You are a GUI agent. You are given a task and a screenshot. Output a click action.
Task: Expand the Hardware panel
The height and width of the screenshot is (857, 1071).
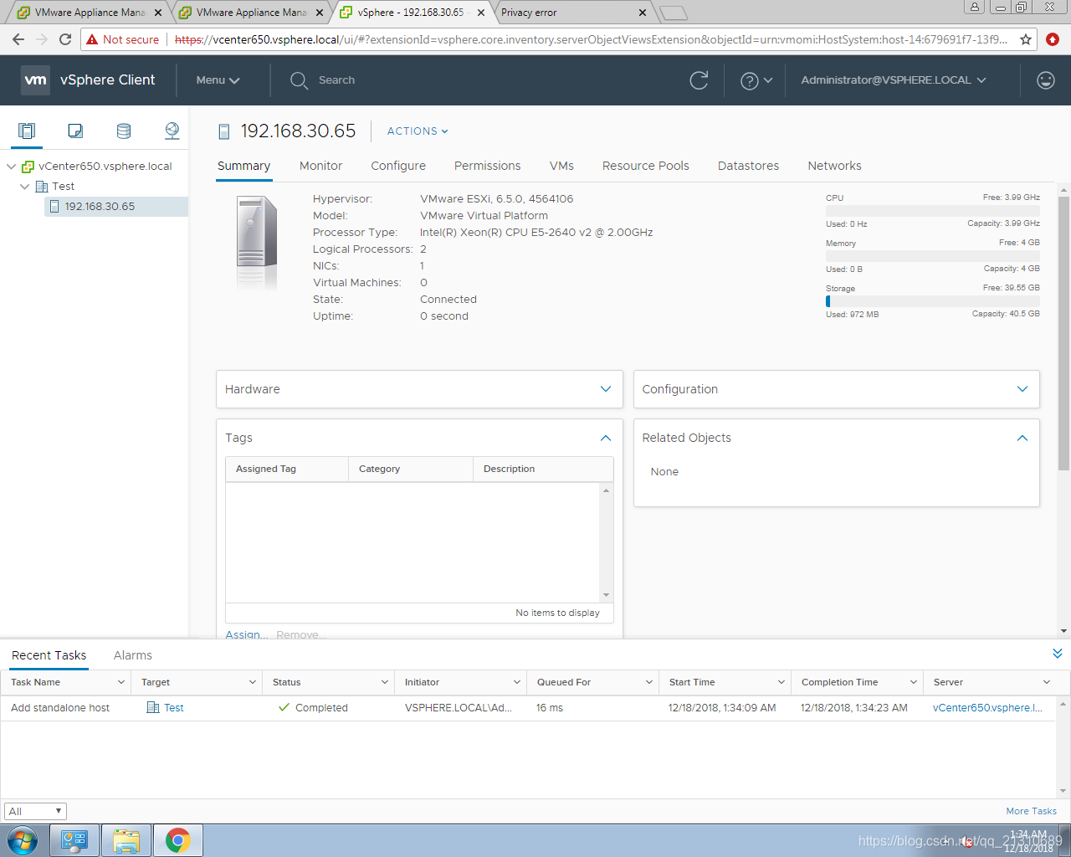coord(606,389)
